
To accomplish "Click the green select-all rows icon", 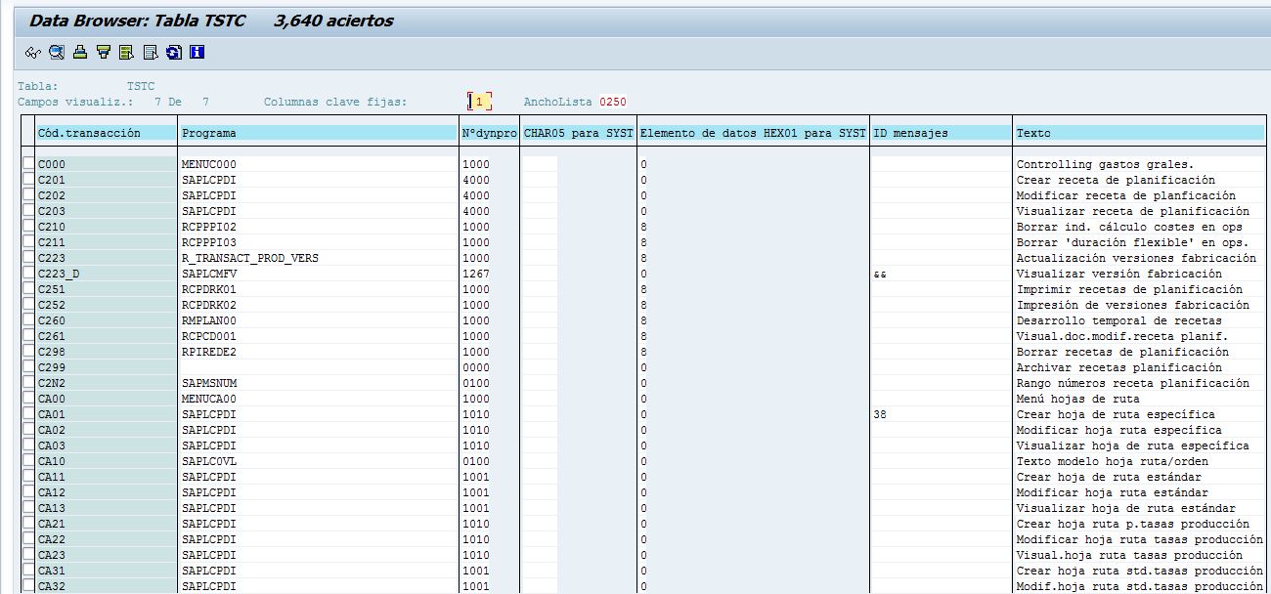I will coord(127,52).
